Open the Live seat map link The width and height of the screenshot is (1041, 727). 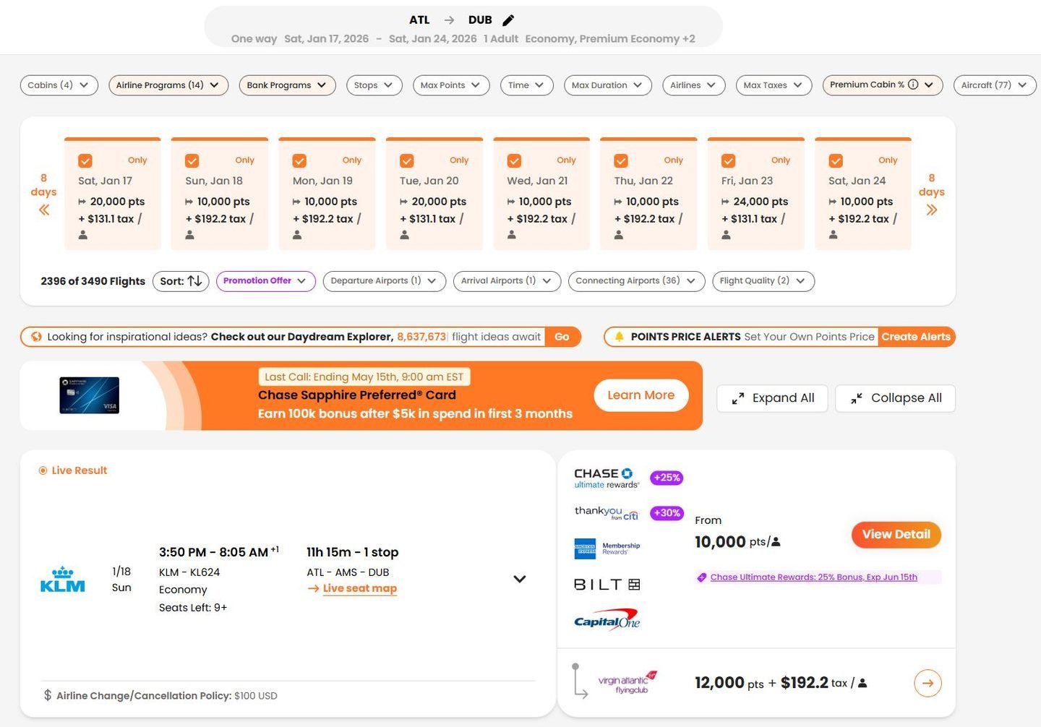click(359, 588)
